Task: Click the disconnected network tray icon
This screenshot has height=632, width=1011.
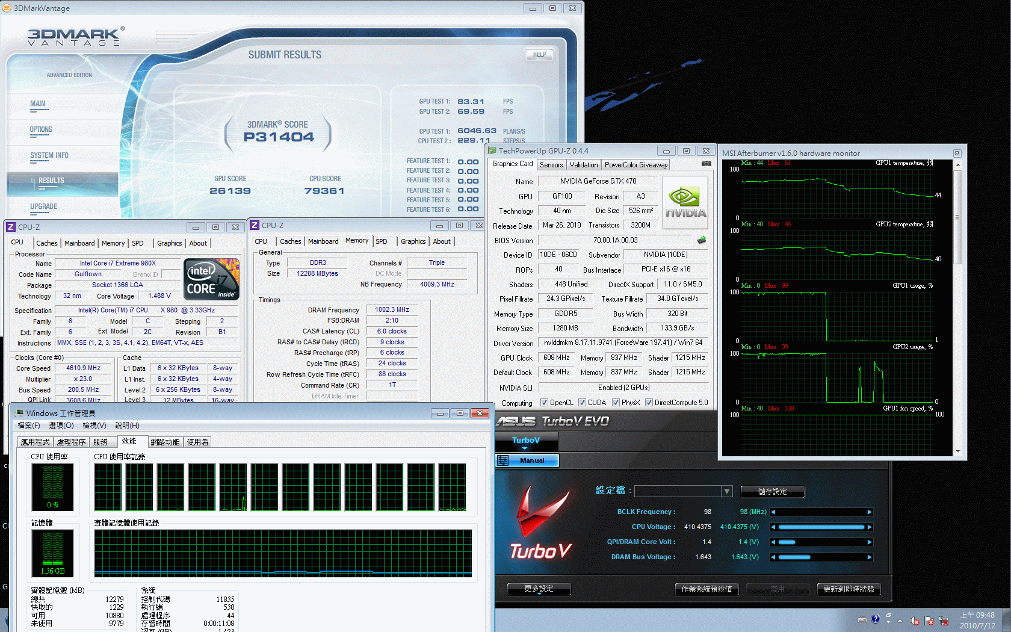Action: 944,621
